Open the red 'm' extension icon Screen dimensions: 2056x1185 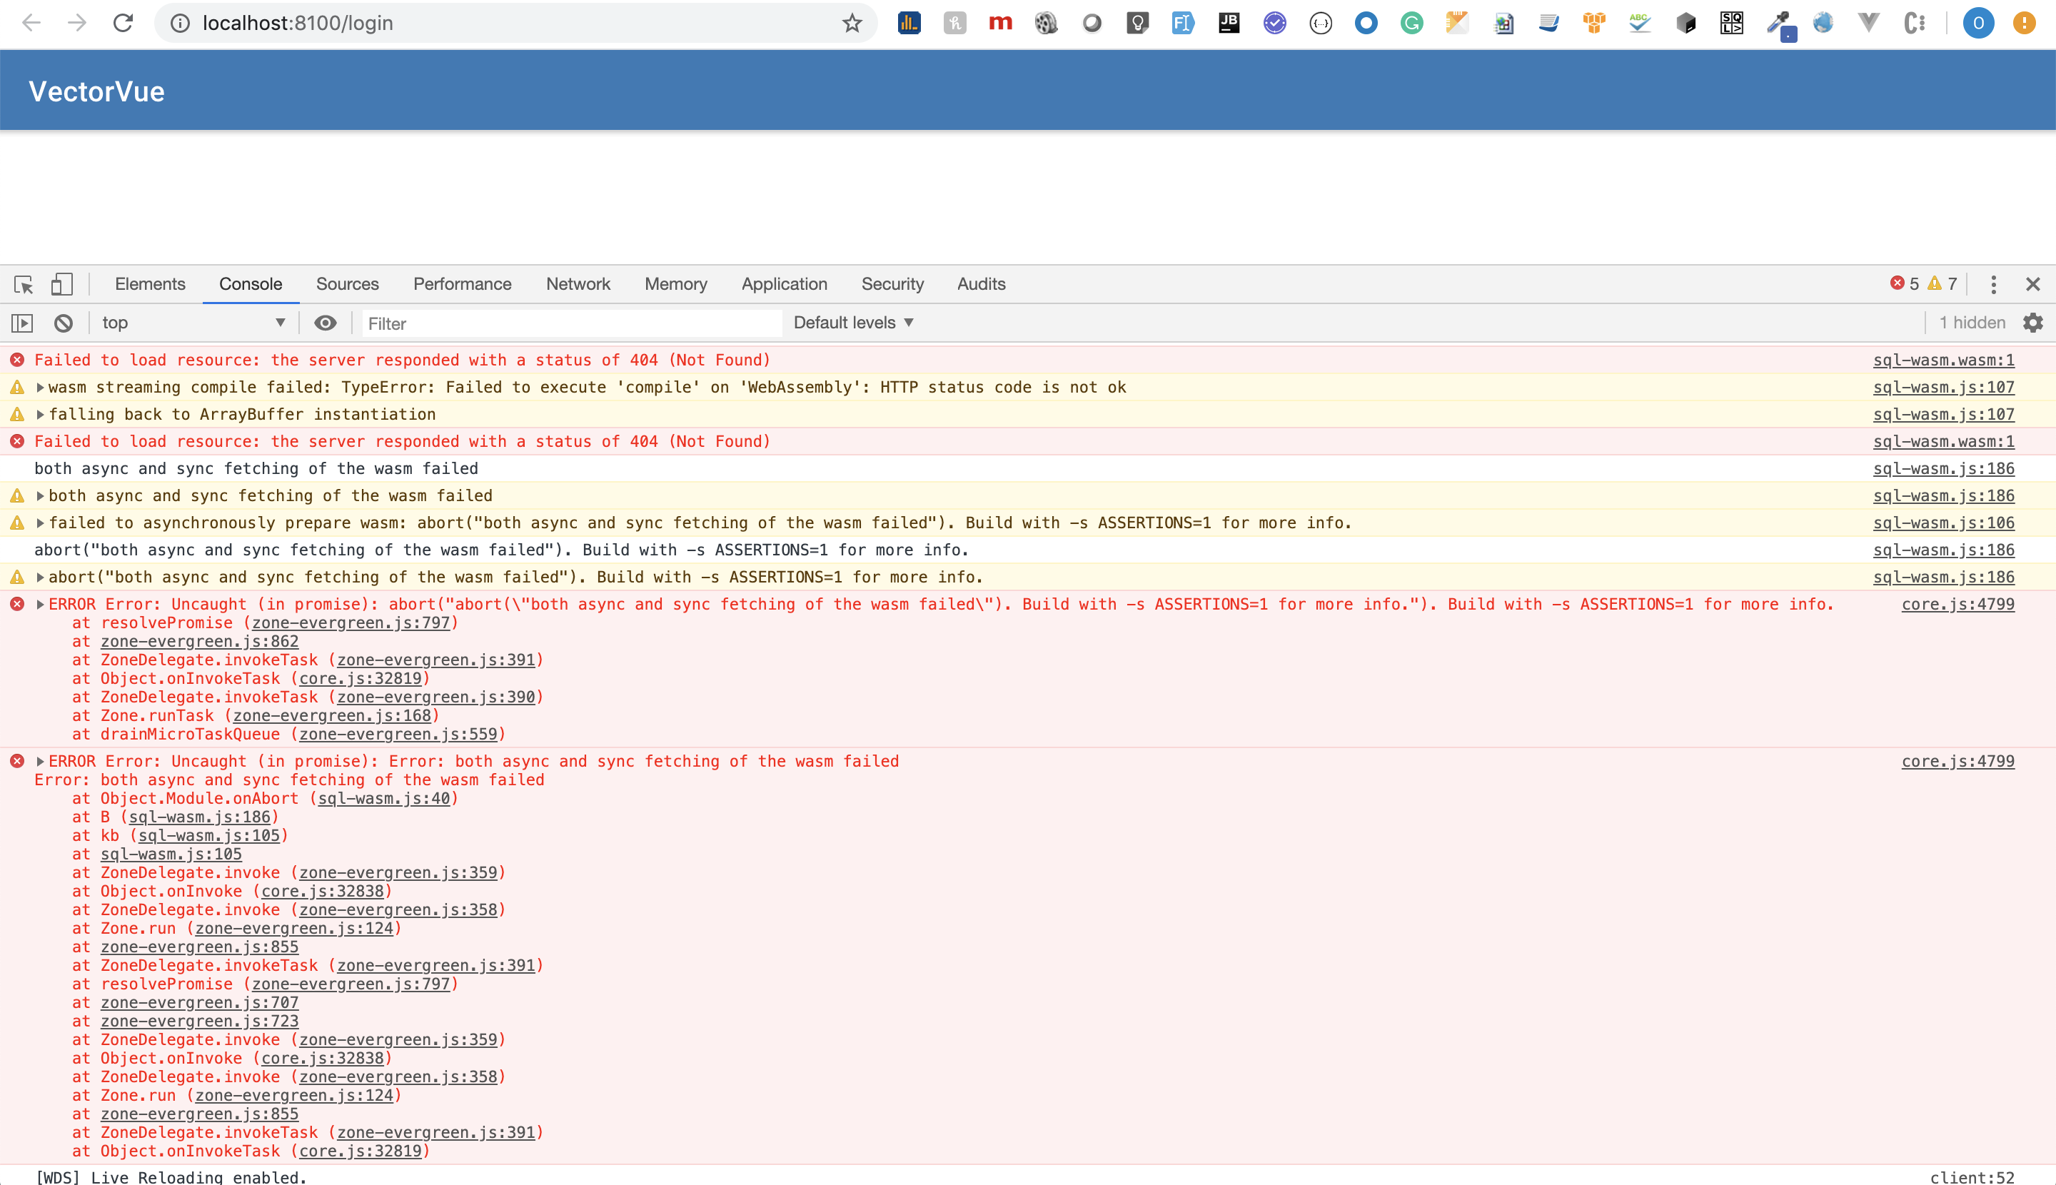pyautogui.click(x=1000, y=23)
